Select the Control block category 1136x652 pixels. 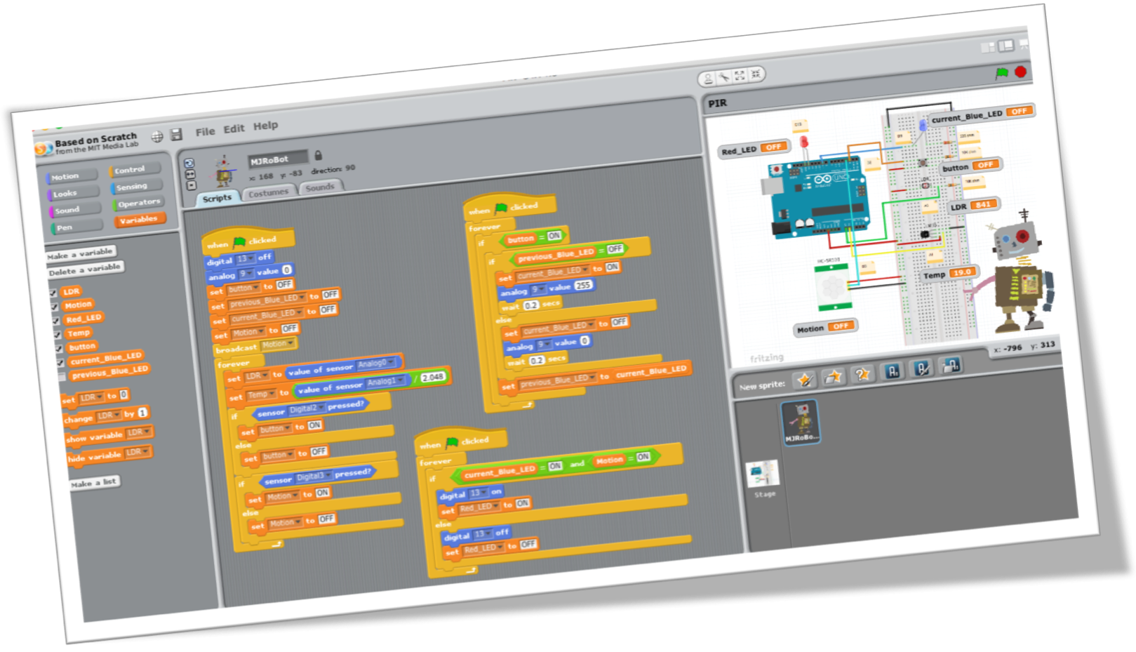pos(134,170)
